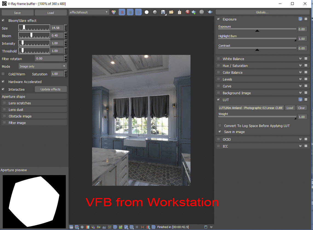This screenshot has width=313, height=230.
Task: Open the Hue / Saturation options menu
Action: click(x=306, y=66)
